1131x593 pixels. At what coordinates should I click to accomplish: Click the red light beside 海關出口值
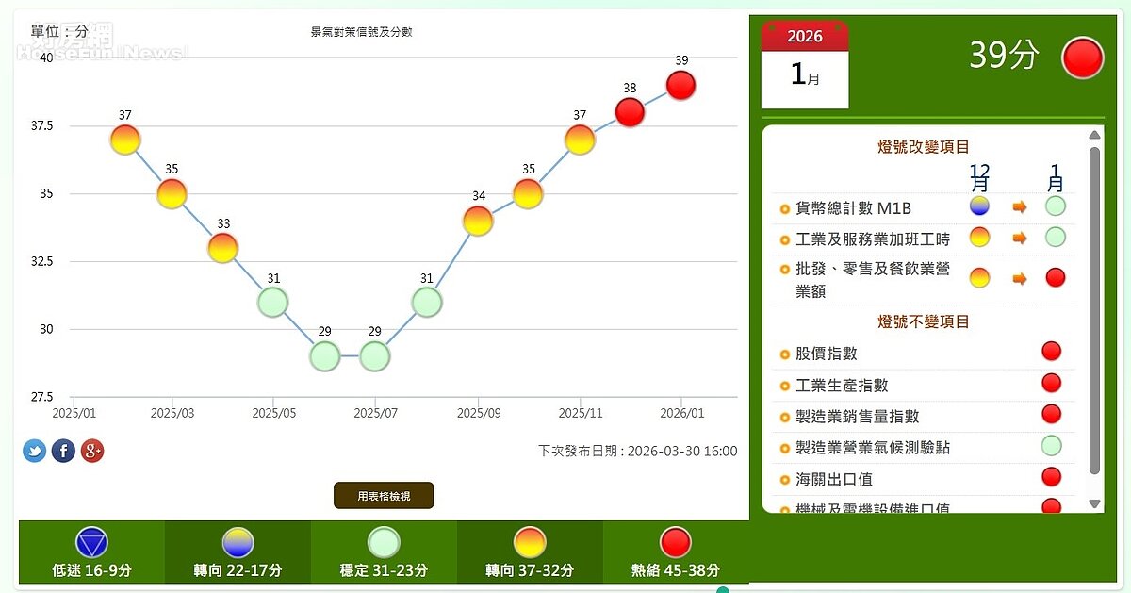point(1052,477)
